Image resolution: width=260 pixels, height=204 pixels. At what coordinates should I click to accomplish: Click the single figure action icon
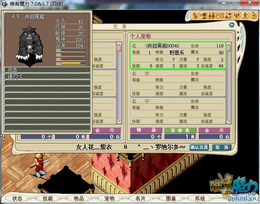(x=245, y=16)
